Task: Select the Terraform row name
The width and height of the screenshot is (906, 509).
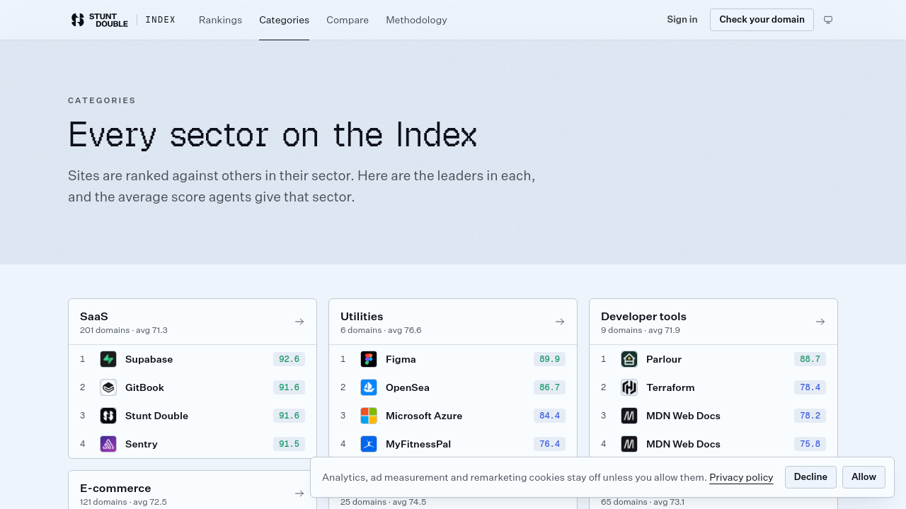Action: click(670, 387)
